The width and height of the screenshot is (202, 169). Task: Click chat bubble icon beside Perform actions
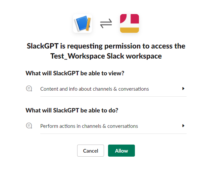29,126
